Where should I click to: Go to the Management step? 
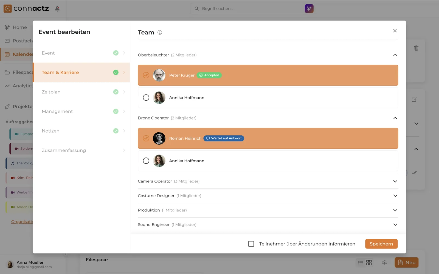81,111
